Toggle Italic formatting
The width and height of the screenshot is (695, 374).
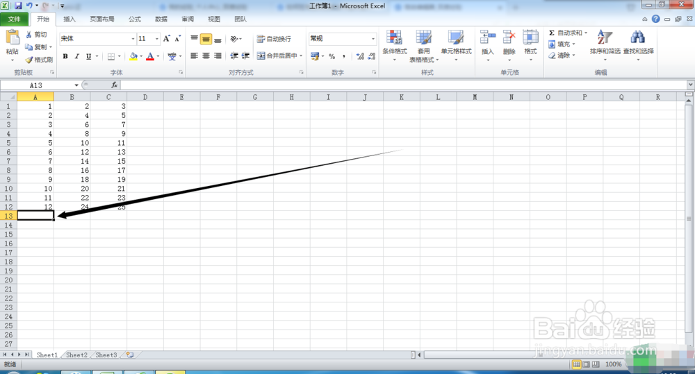click(76, 56)
